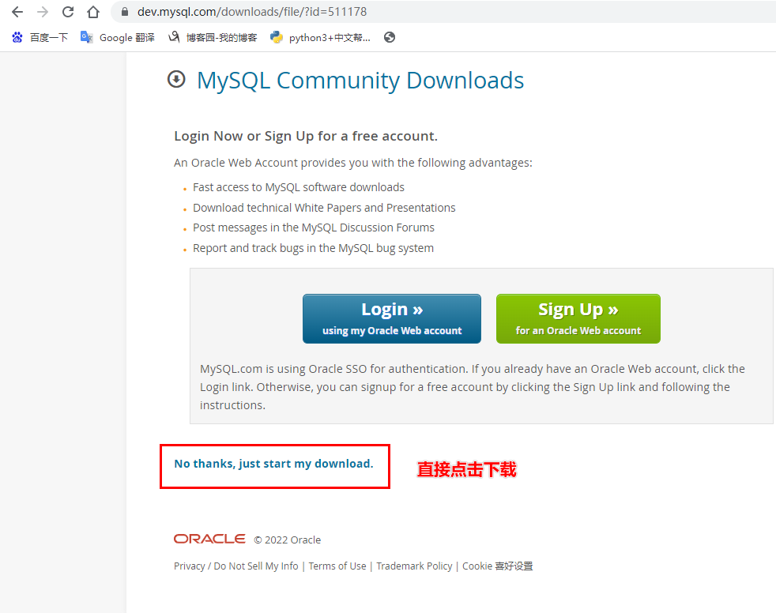Reload the page with refresh icon
This screenshot has width=776, height=613.
[68, 11]
